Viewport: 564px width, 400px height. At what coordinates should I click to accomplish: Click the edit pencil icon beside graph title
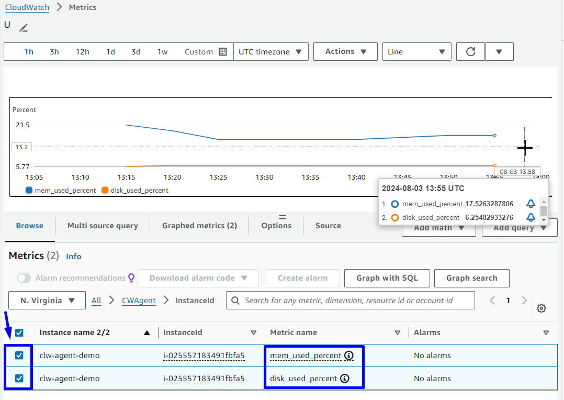coord(24,28)
